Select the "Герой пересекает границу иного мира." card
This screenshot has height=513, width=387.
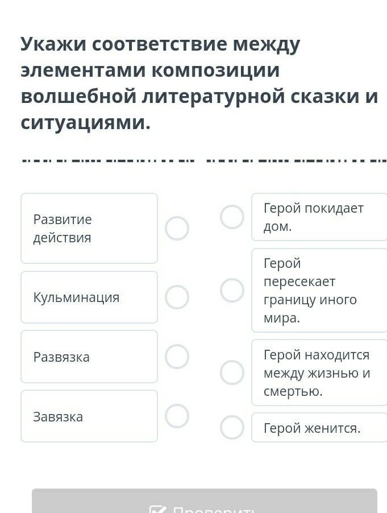(x=319, y=290)
